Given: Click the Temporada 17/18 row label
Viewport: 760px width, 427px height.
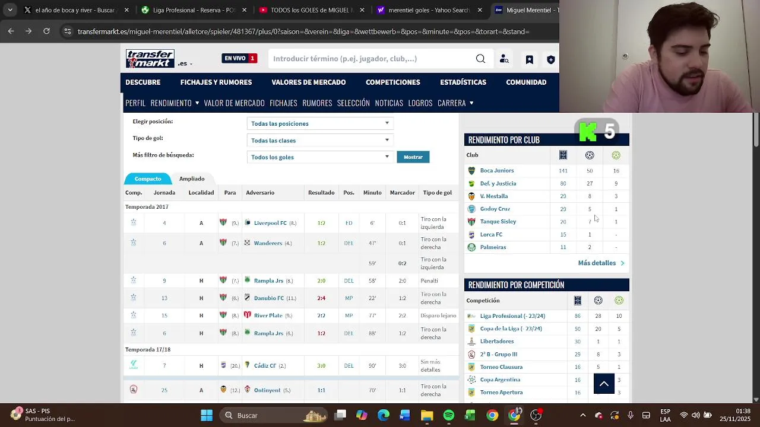Looking at the screenshot, I should click(x=148, y=350).
